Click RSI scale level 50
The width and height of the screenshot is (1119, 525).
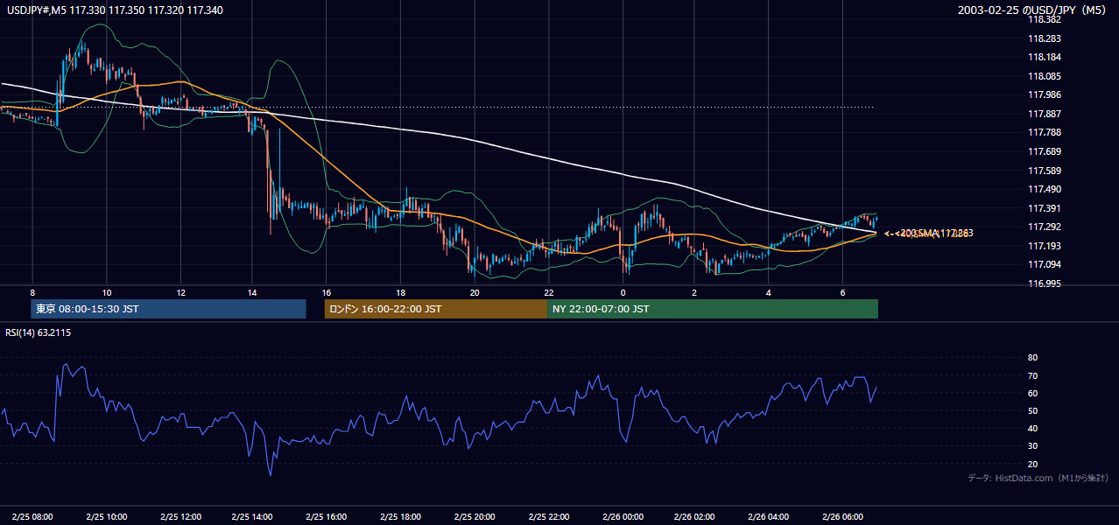[x=1032, y=410]
